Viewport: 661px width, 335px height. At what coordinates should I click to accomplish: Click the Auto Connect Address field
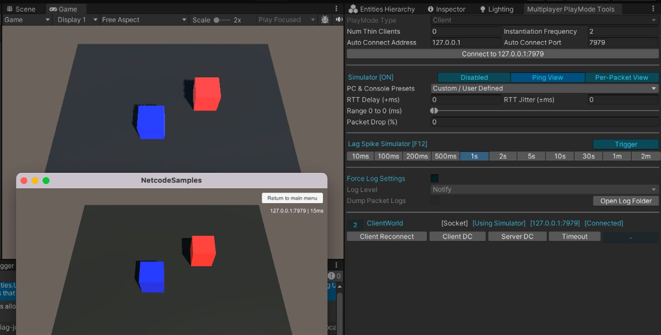(x=466, y=42)
